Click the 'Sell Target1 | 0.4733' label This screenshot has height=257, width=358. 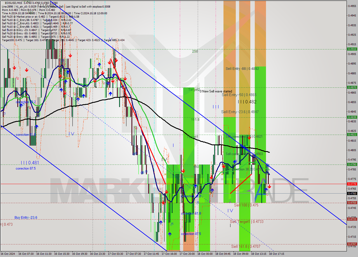point(247,222)
